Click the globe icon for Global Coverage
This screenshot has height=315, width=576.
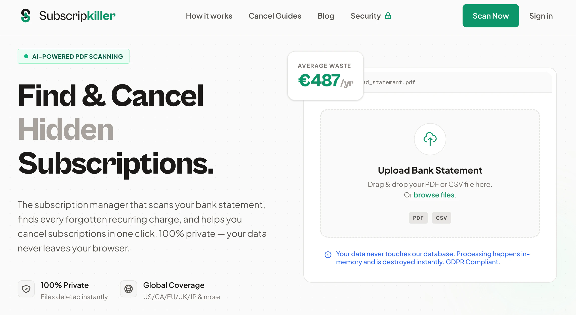click(129, 289)
